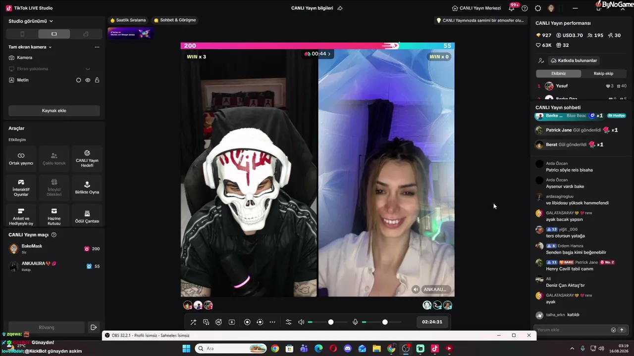Open CANLI Yayın Merkezi
This screenshot has height=356, width=634.
[476, 8]
